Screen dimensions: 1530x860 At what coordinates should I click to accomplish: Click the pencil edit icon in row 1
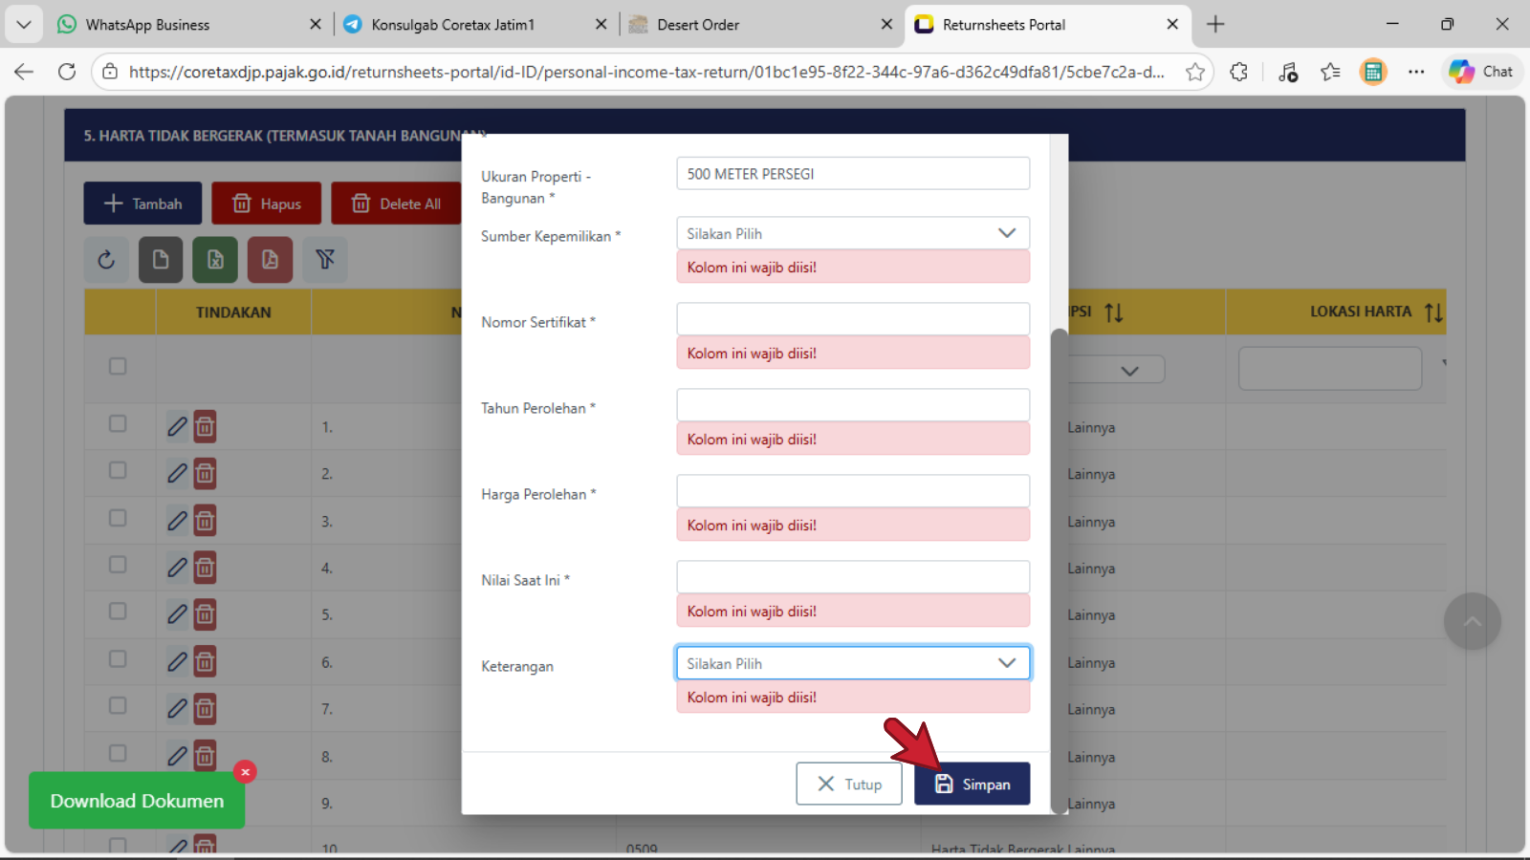coord(177,426)
